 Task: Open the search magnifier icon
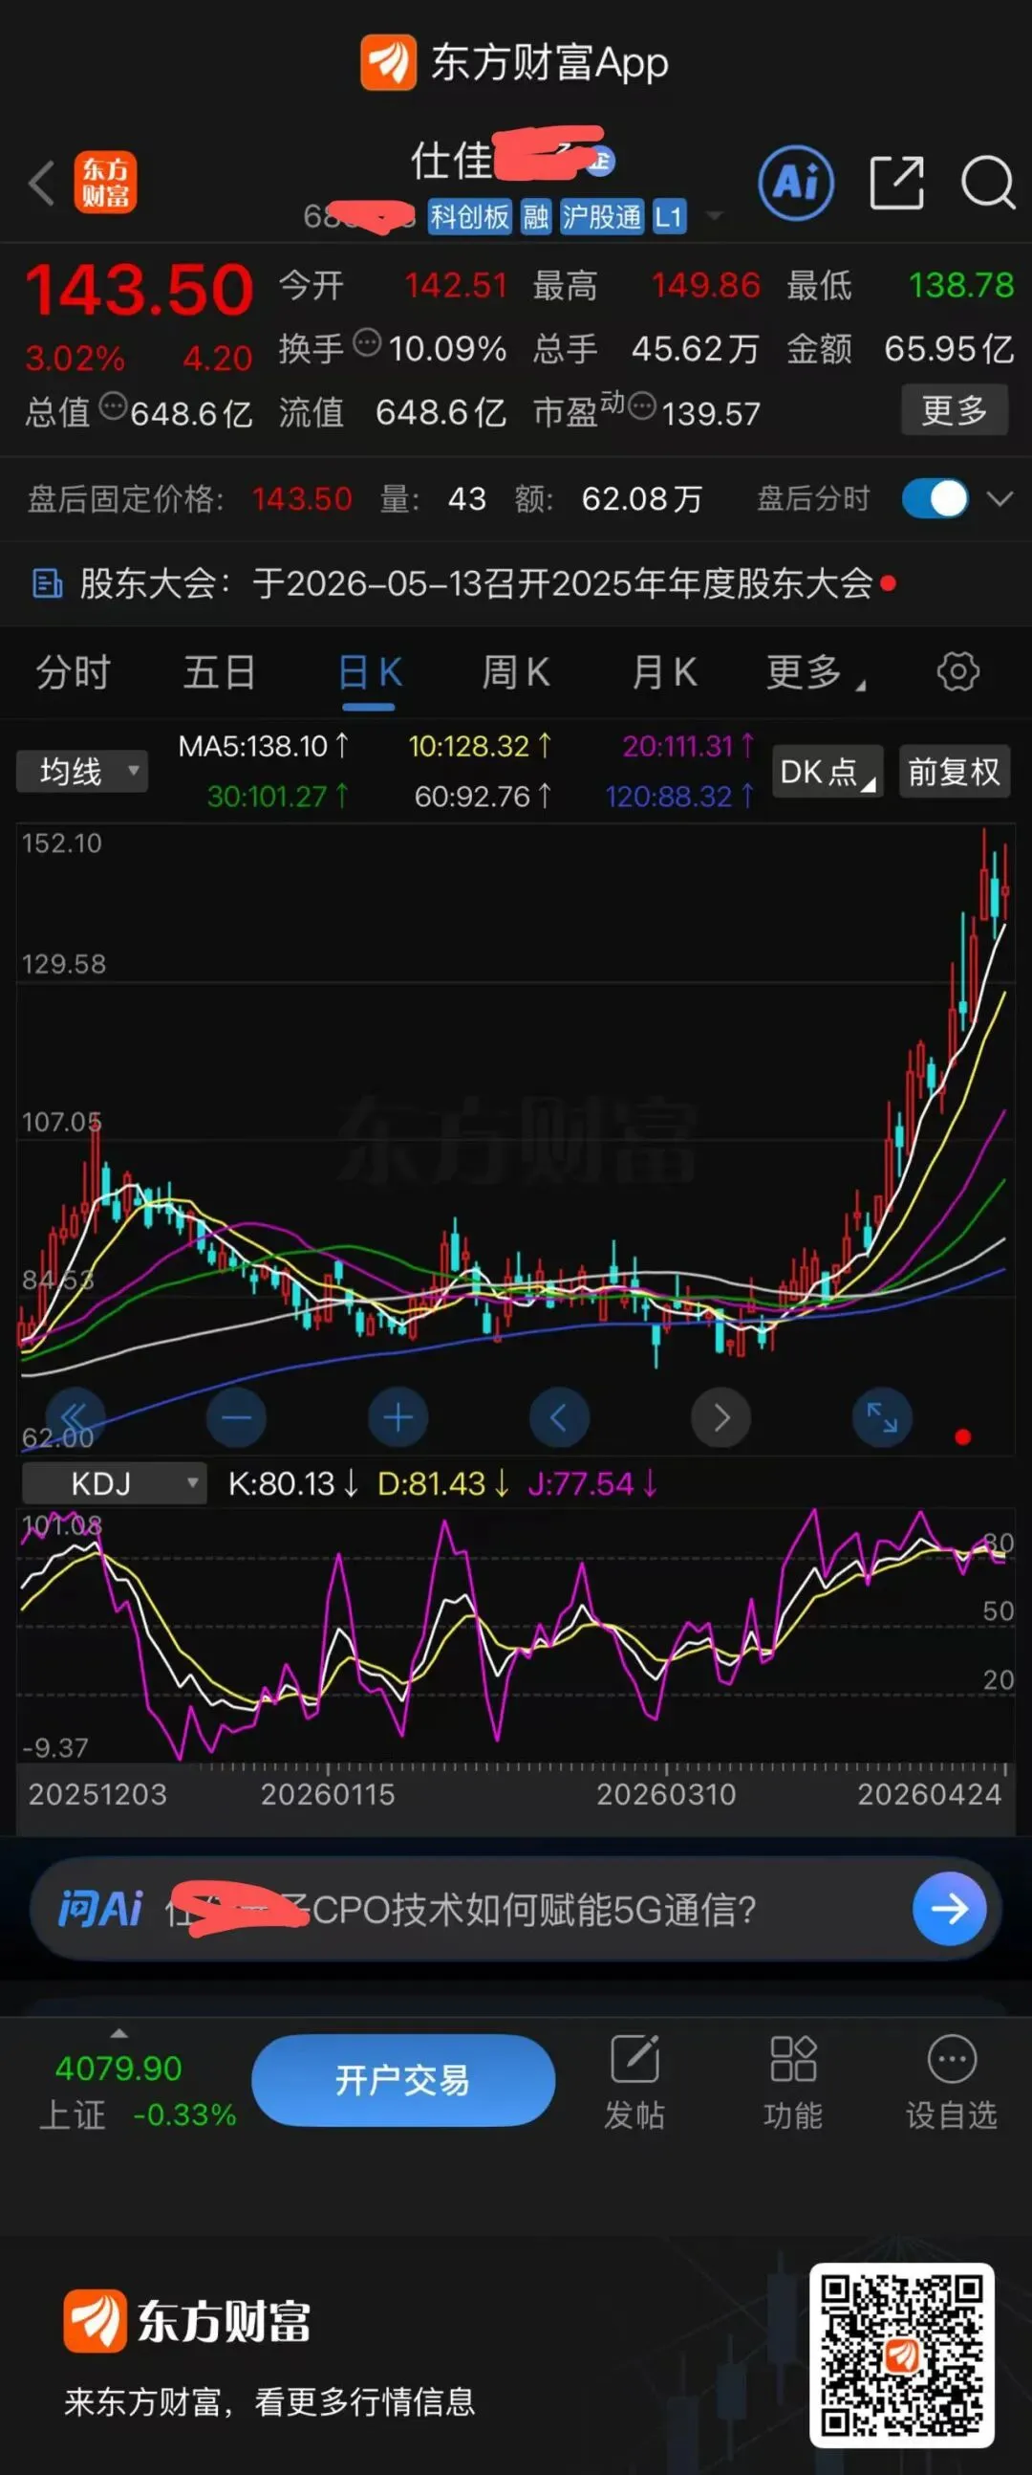coord(988,182)
